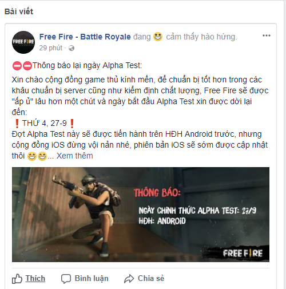Share the post via the Chia sẻ label
The image size is (286, 289).
151,279
